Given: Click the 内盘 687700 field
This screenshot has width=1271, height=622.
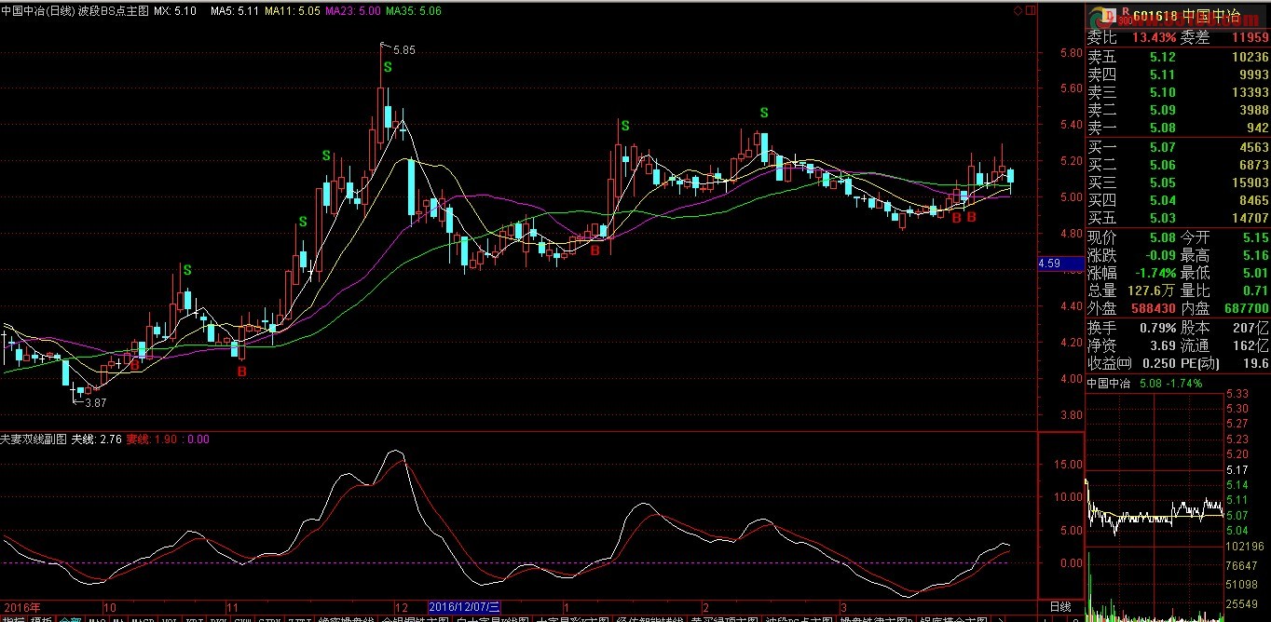Looking at the screenshot, I should [x=1224, y=308].
